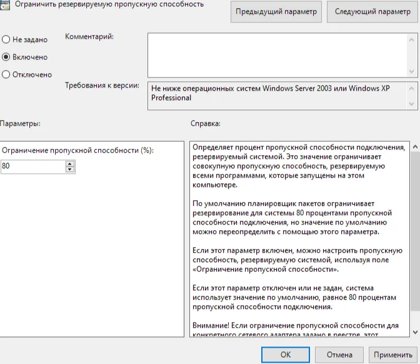This screenshot has height=364, width=420.
Task: Increase bandwidth limit with spinner up arrow
Action: 70,163
